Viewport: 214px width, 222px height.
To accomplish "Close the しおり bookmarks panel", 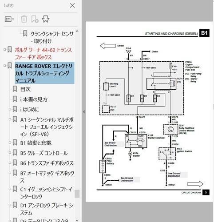I will 72,6.
